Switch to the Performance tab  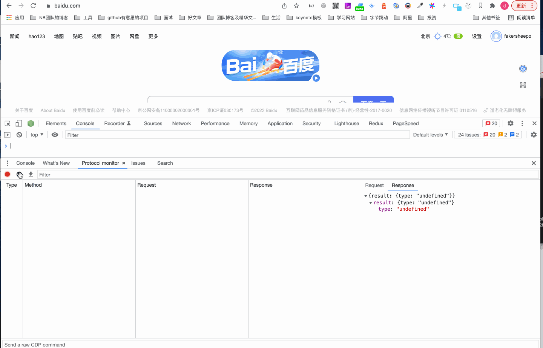coord(215,123)
